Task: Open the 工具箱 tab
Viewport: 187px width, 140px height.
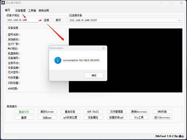Action: 32,11
